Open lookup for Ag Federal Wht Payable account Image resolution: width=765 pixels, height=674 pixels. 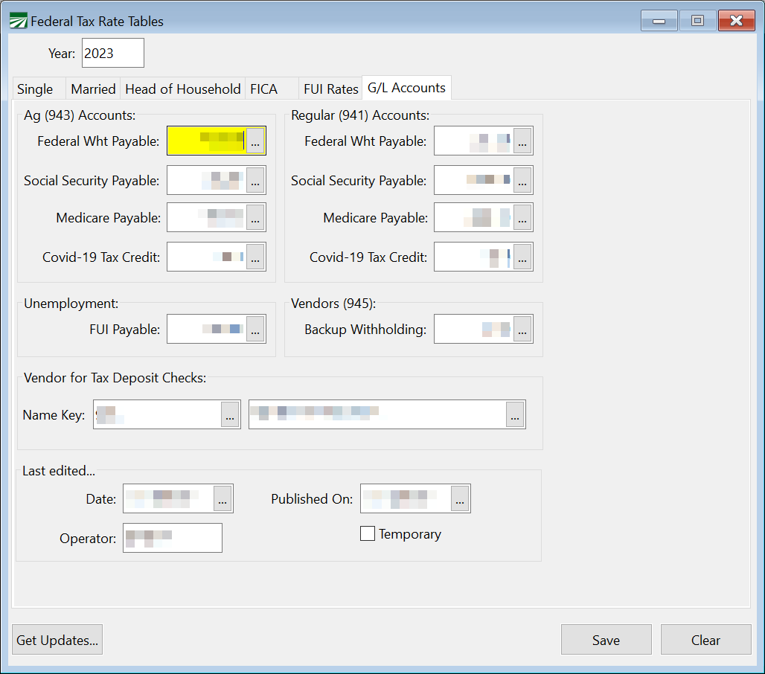pyautogui.click(x=255, y=141)
